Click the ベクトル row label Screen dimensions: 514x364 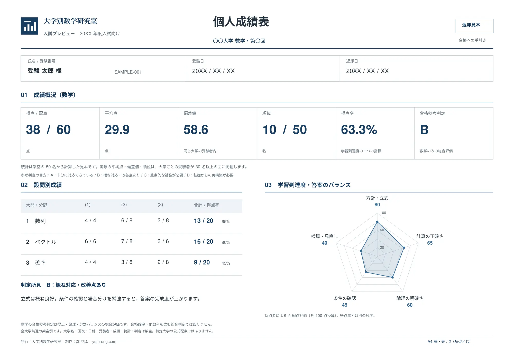click(x=45, y=242)
